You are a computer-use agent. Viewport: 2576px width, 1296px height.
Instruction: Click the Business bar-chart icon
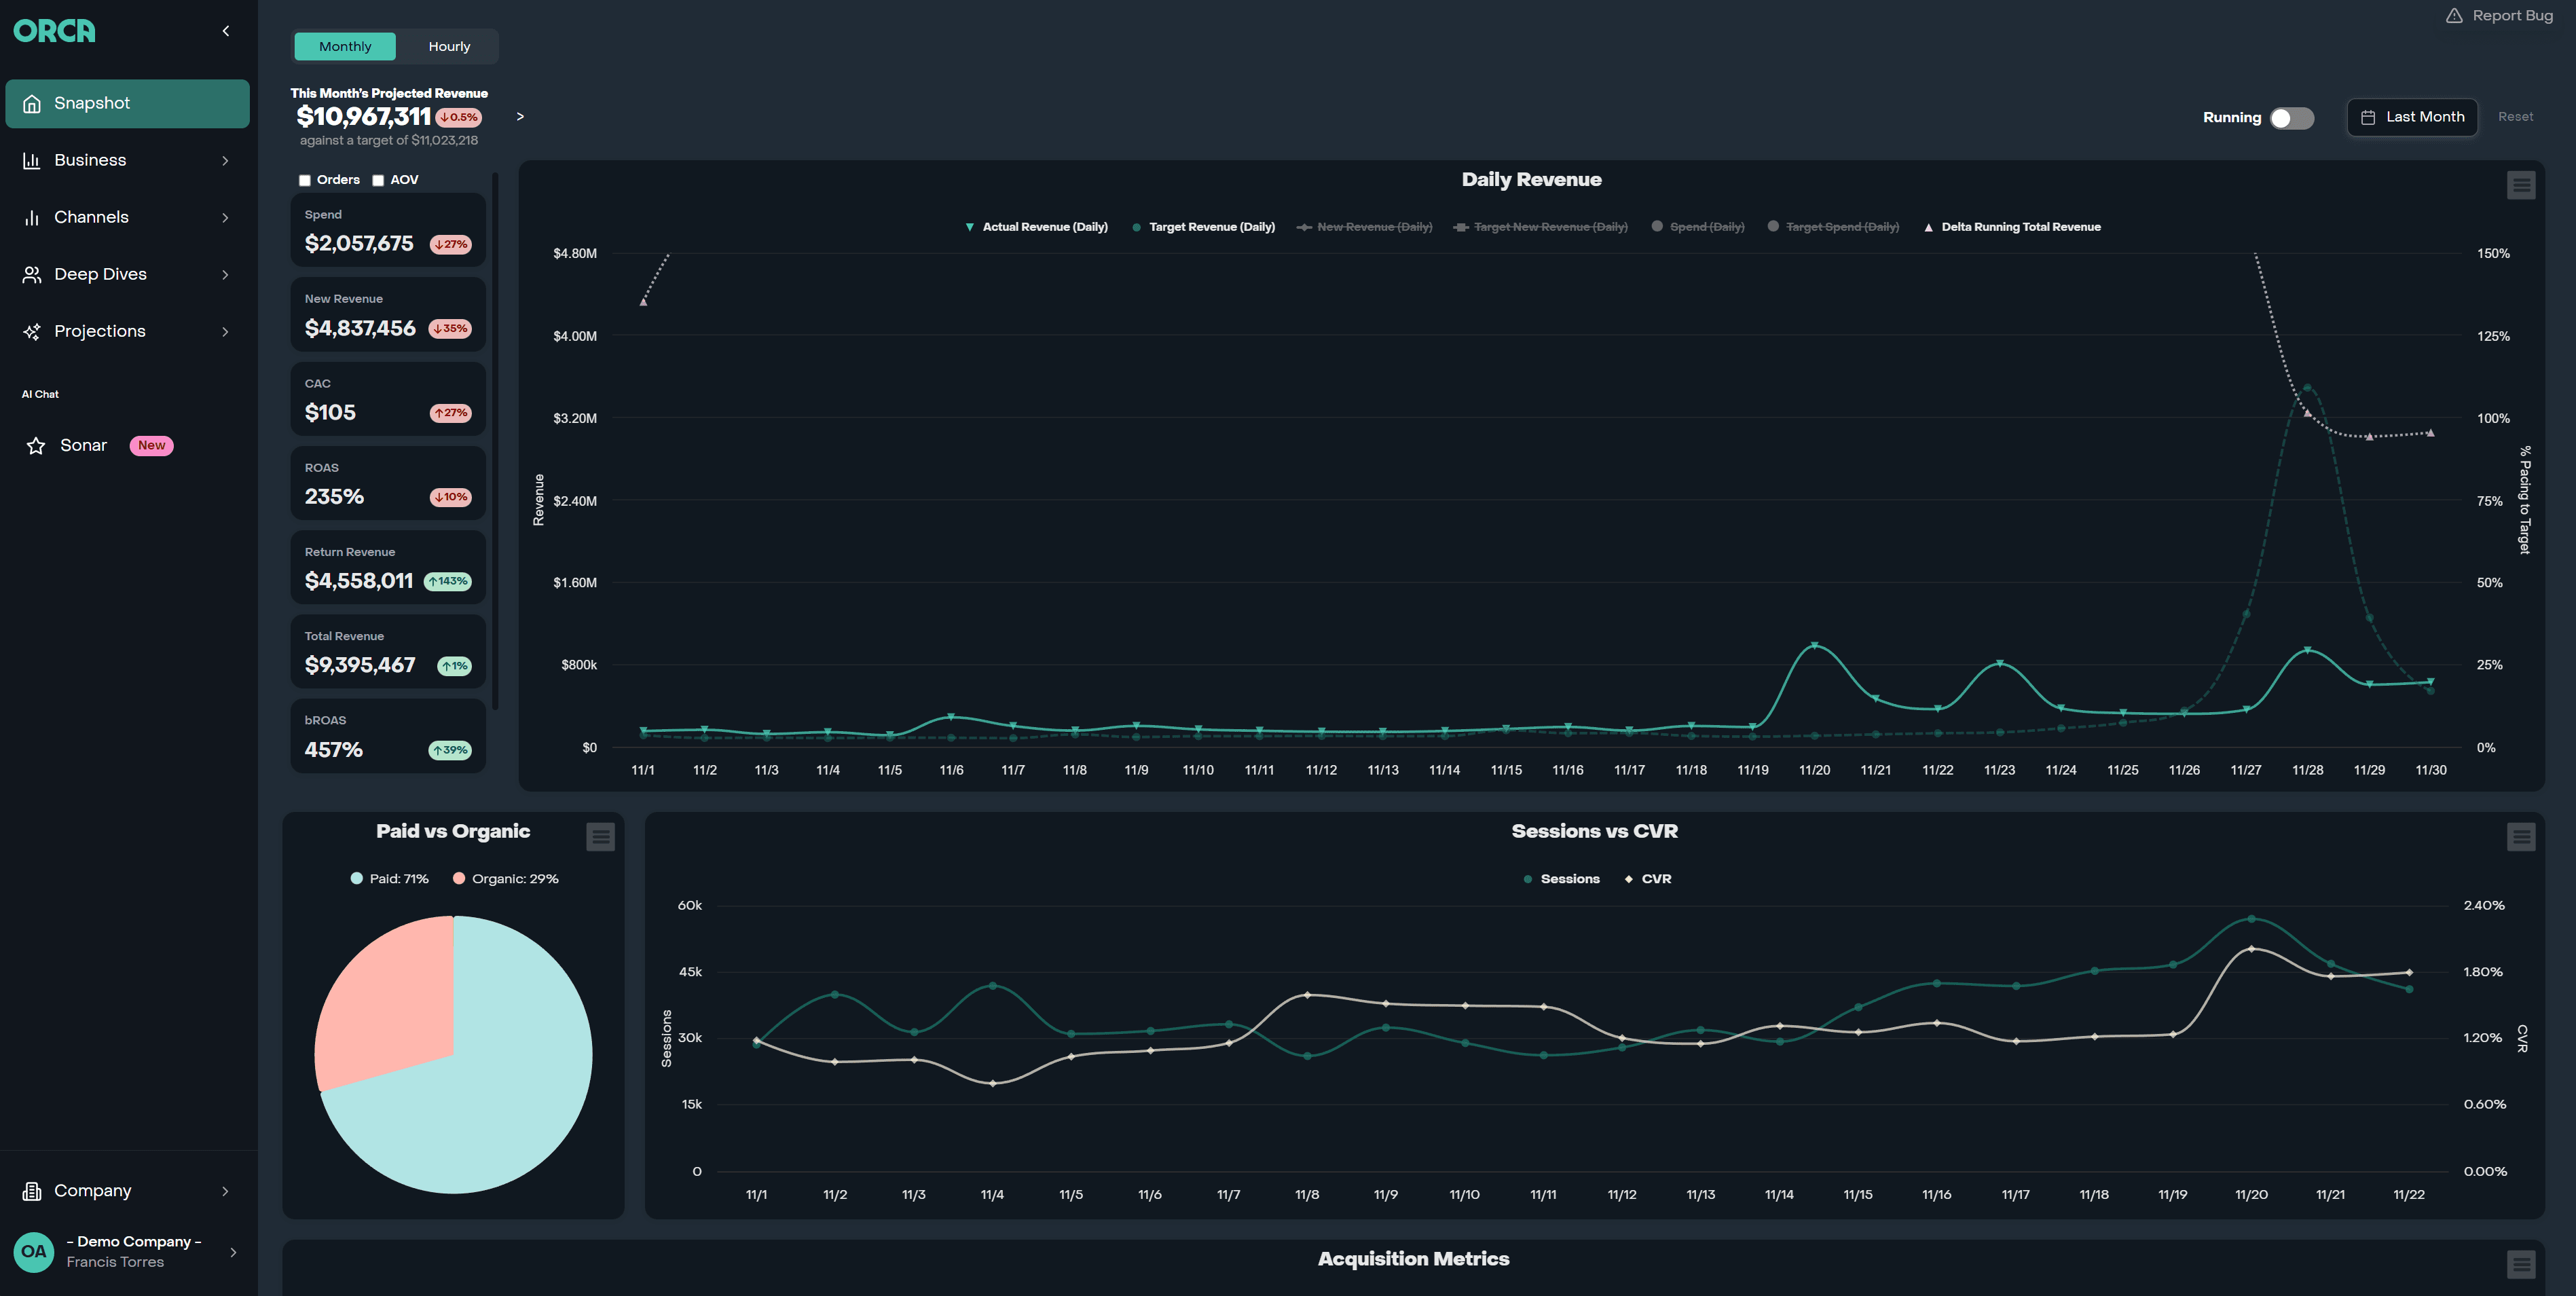click(31, 160)
